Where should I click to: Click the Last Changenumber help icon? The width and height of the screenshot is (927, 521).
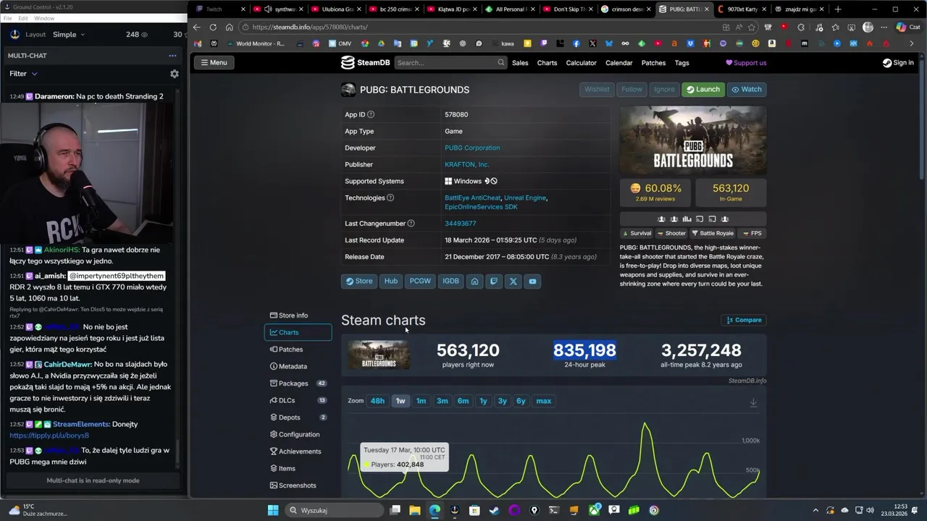411,224
